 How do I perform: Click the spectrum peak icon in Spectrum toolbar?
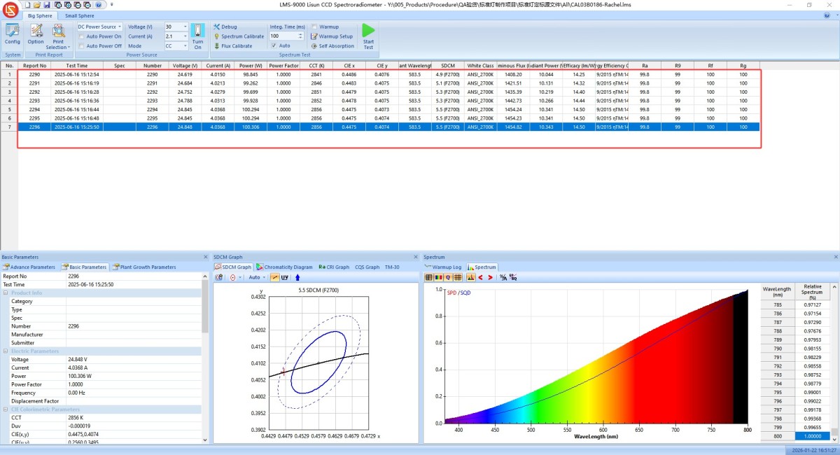(x=470, y=277)
